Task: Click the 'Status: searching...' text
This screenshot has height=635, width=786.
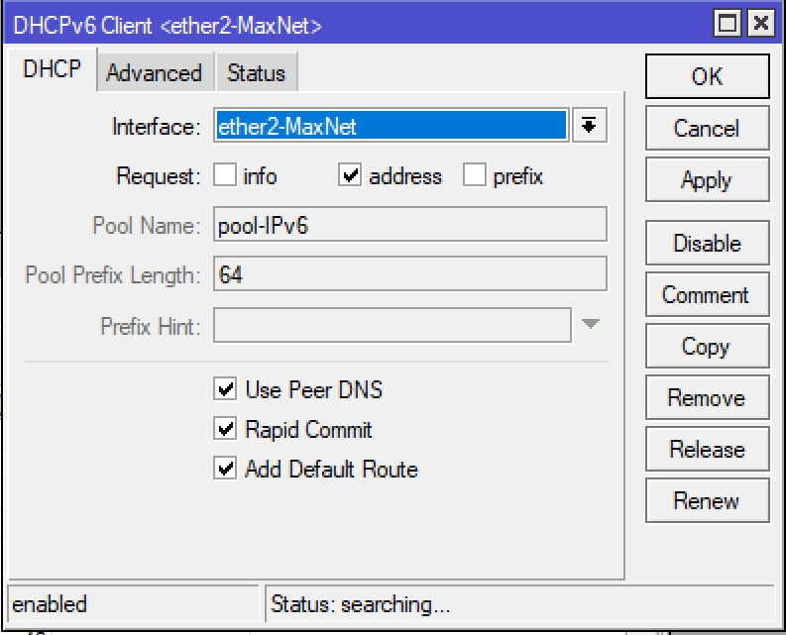Action: tap(360, 604)
